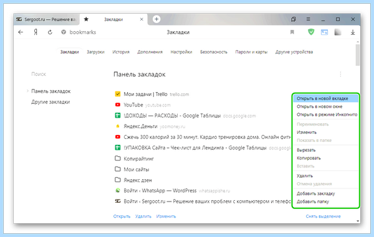Choose Открыть в режиме Инкогнито
The height and width of the screenshot is (237, 374).
(325, 114)
